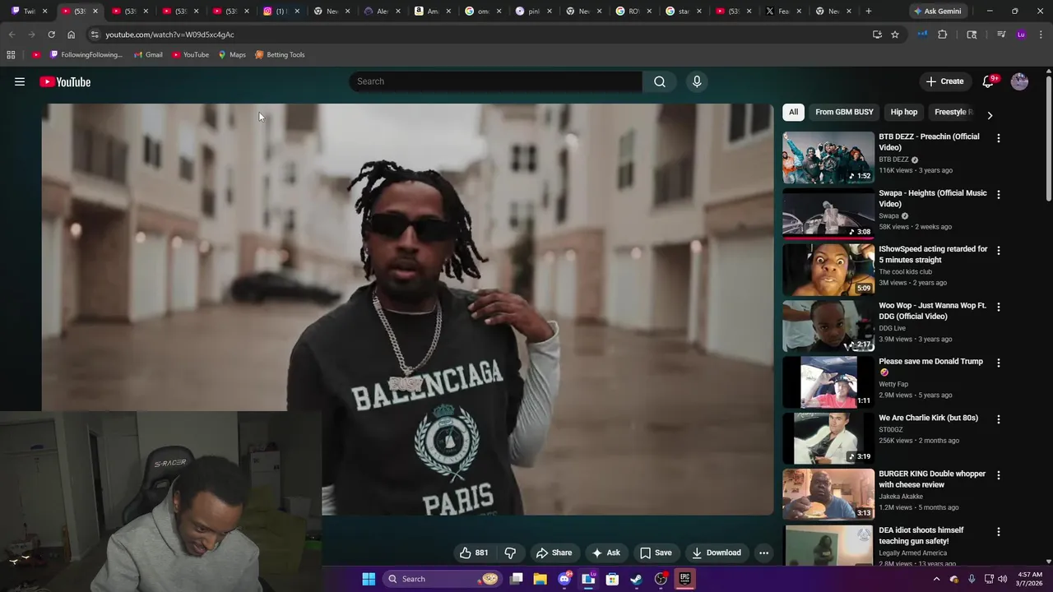
Task: Open the Create menu
Action: pyautogui.click(x=944, y=81)
